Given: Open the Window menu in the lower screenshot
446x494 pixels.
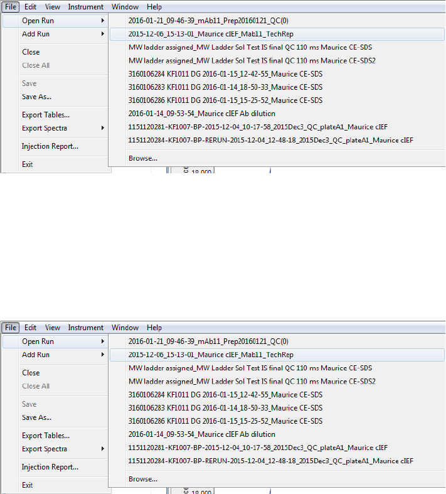Looking at the screenshot, I should (125, 327).
